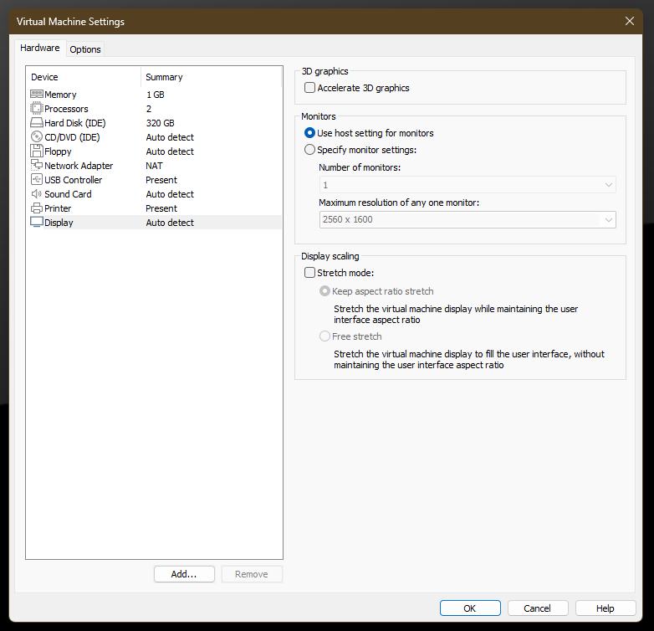This screenshot has height=631, width=654.
Task: Select the Network Adapter label
Action: tap(79, 166)
